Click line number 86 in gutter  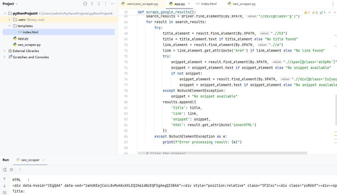pyautogui.click(x=126, y=136)
